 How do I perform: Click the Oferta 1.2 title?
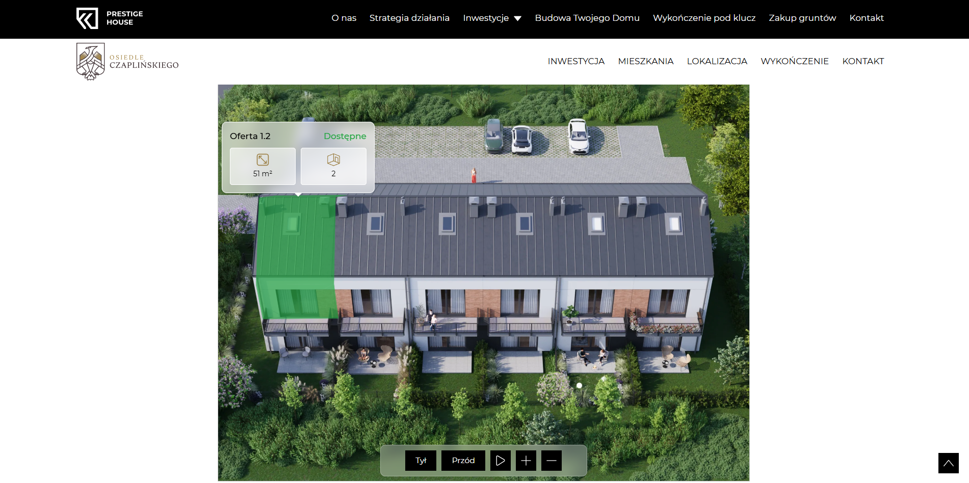pyautogui.click(x=250, y=136)
